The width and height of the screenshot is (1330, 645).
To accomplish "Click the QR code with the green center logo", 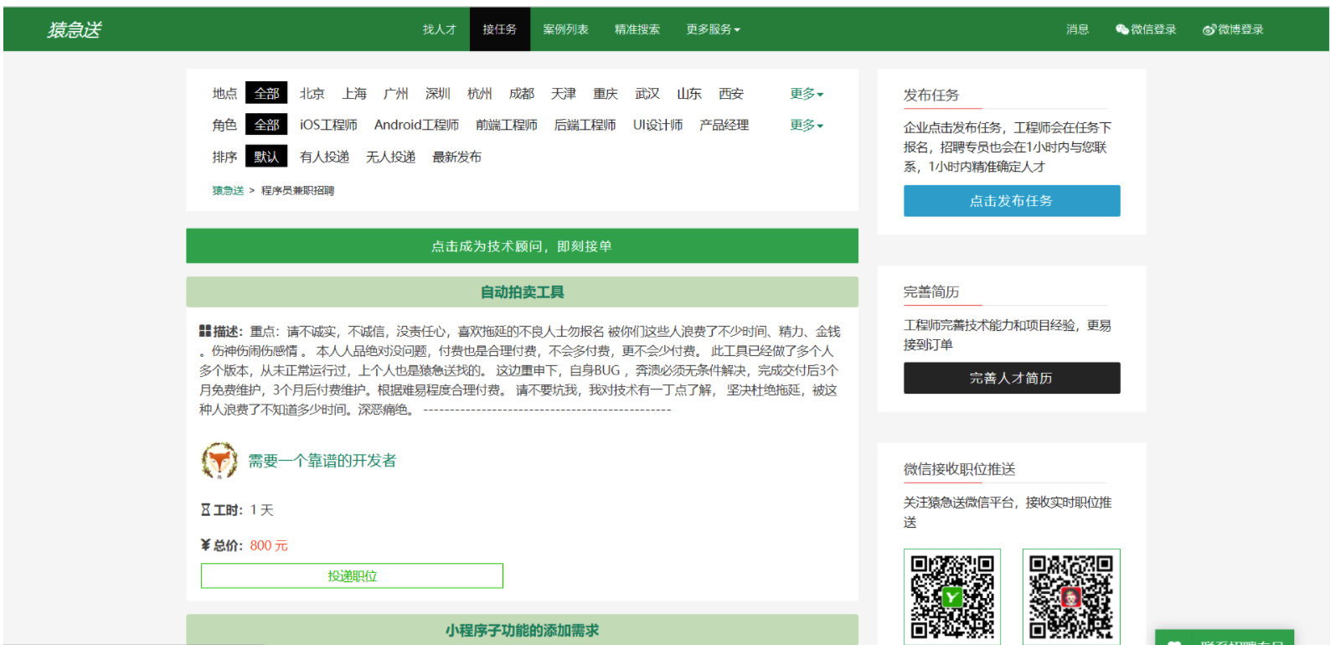I will pos(952,596).
